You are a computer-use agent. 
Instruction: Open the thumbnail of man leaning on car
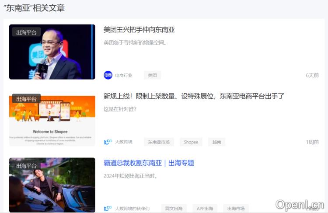[52, 185]
